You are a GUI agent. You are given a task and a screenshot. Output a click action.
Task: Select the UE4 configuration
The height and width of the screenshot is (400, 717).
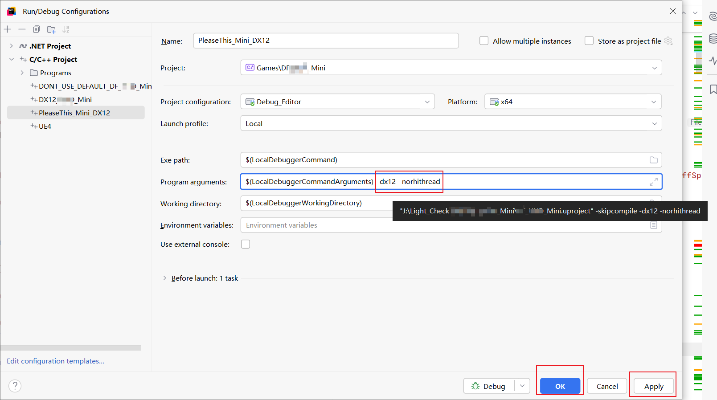(41, 126)
